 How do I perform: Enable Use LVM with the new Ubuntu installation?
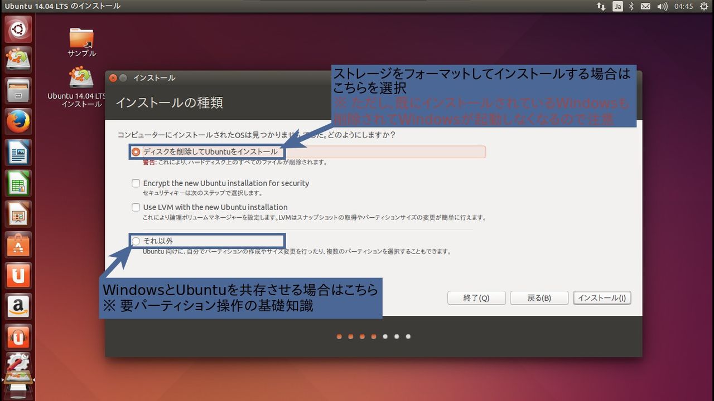(136, 207)
